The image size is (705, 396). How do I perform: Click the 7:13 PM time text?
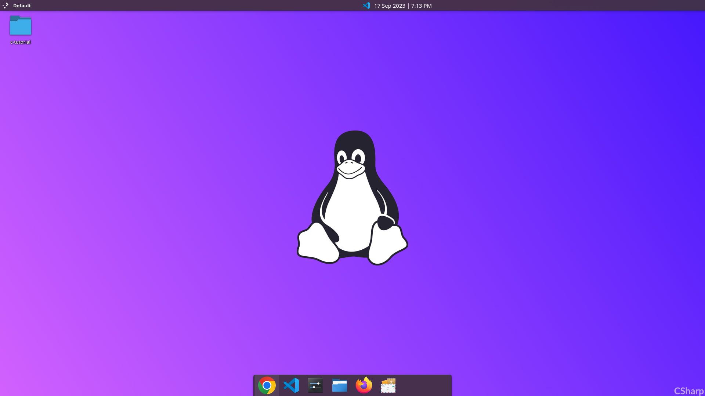tap(422, 5)
